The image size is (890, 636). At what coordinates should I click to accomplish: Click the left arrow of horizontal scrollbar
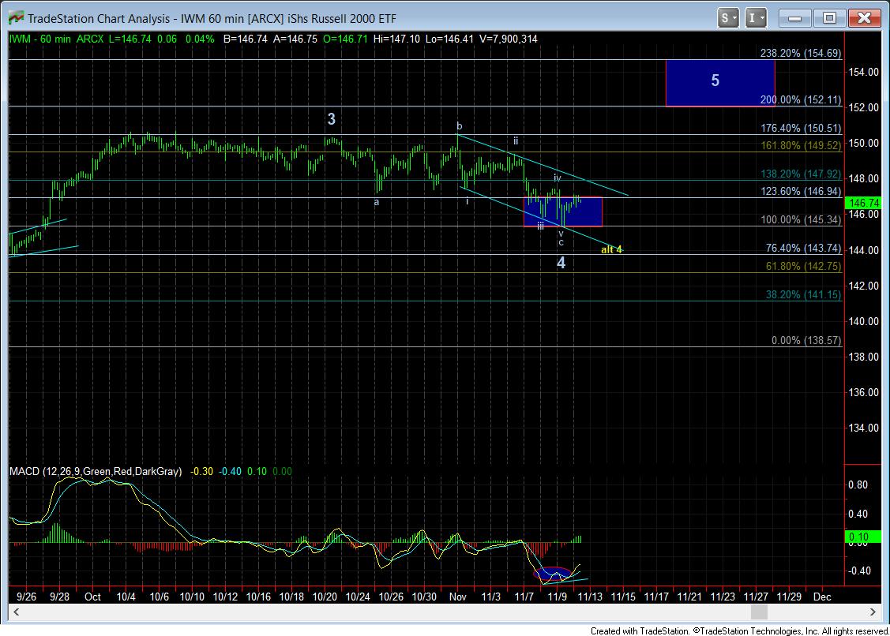(x=13, y=612)
